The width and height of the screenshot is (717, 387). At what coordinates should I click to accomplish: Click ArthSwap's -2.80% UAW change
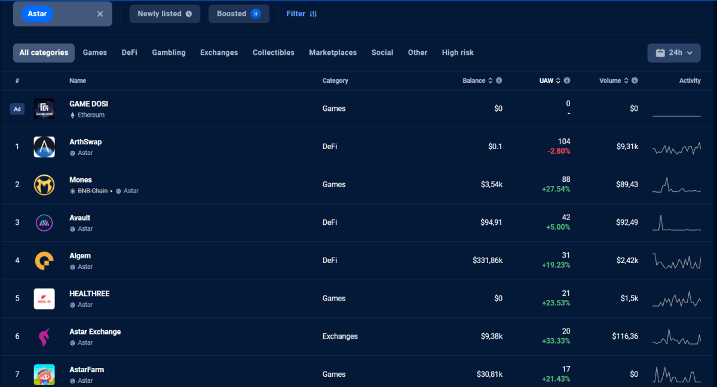click(x=559, y=151)
